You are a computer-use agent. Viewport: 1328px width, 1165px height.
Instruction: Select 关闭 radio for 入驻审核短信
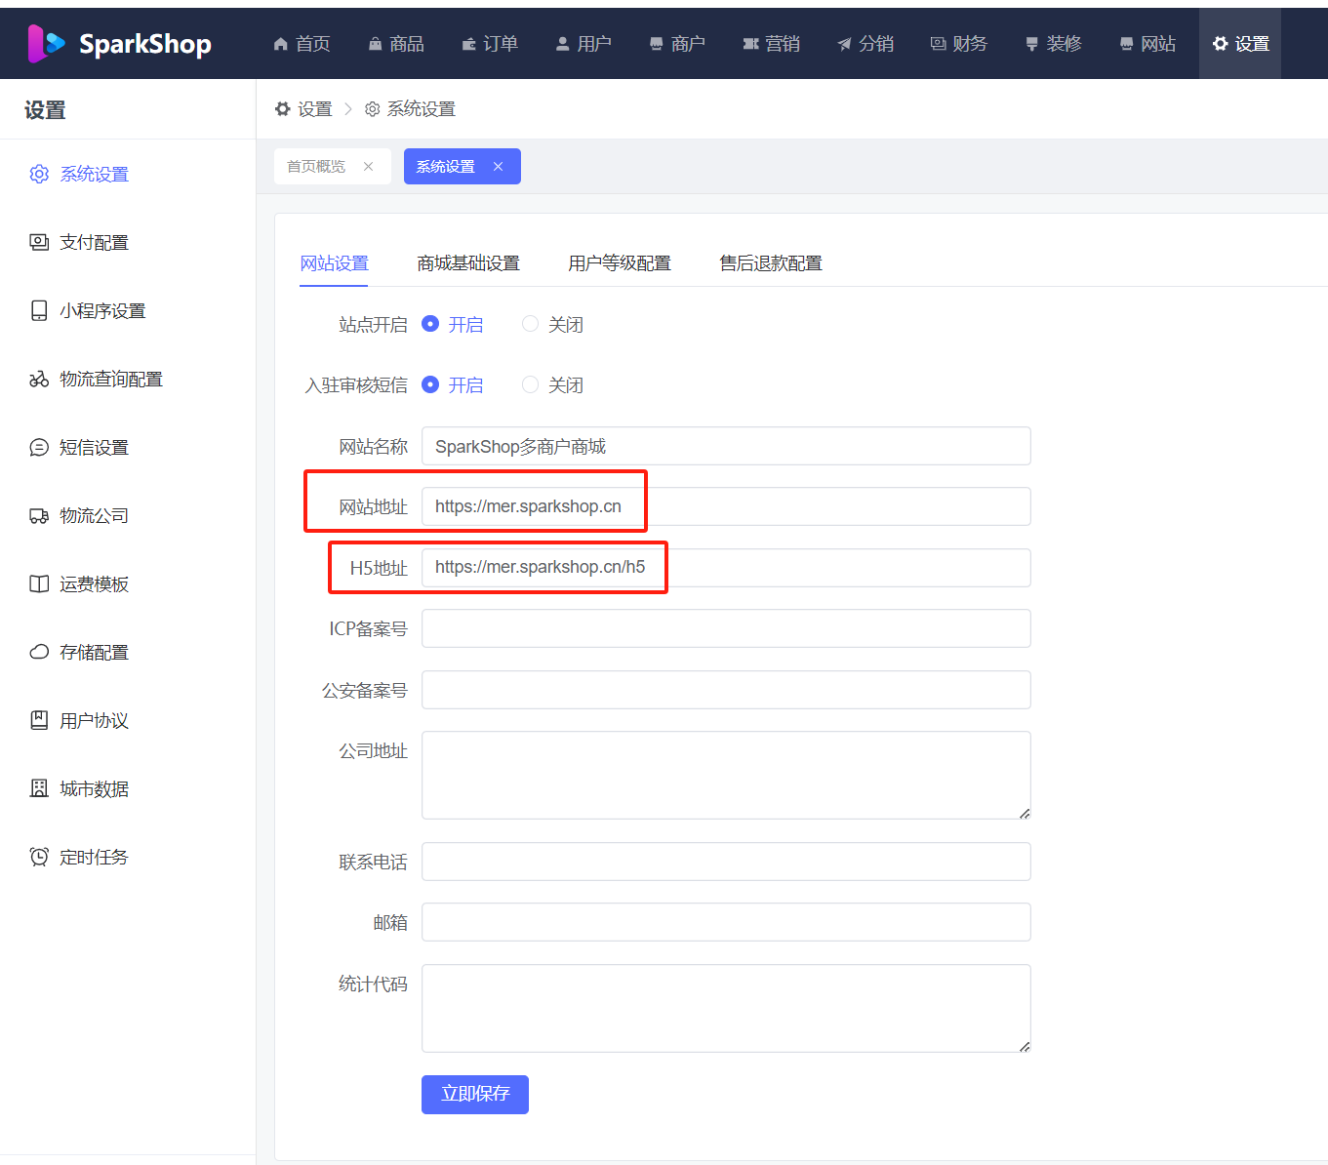530,384
